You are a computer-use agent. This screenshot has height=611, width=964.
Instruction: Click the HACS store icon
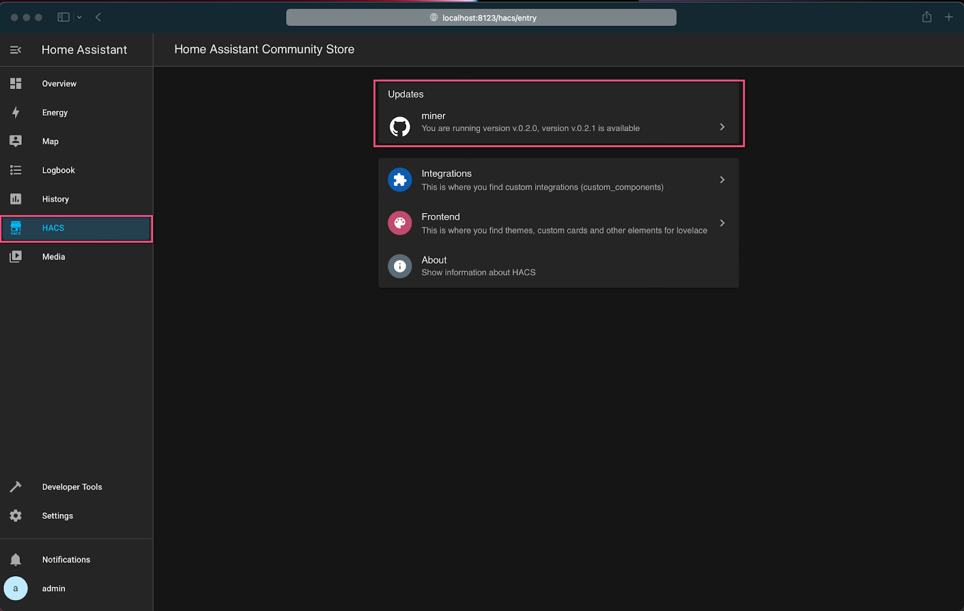[x=16, y=228]
